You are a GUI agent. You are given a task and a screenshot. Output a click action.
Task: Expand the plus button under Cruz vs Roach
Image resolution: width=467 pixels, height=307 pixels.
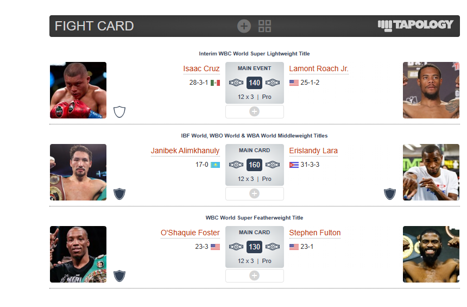pos(254,111)
